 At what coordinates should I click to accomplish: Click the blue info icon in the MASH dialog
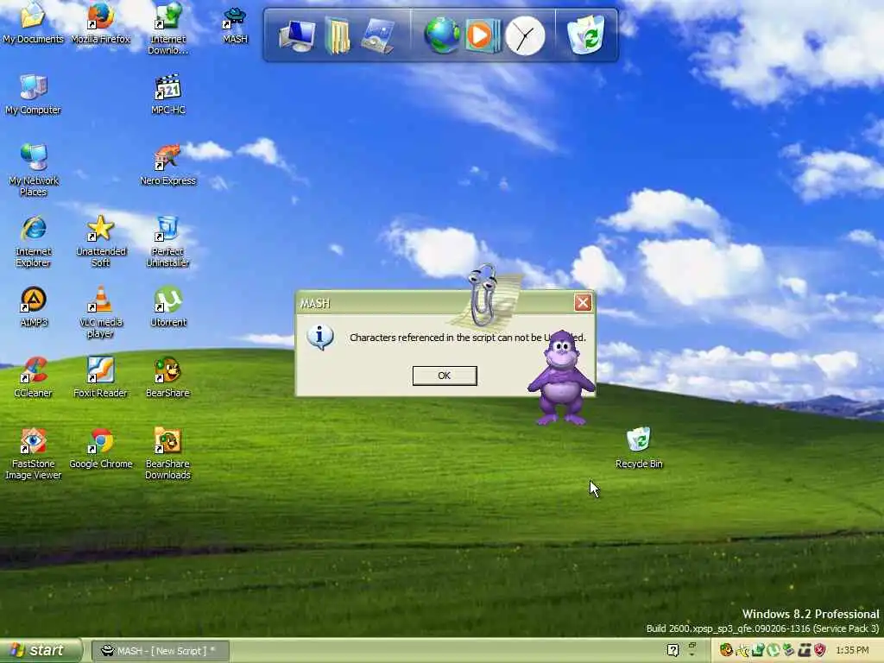tap(319, 338)
